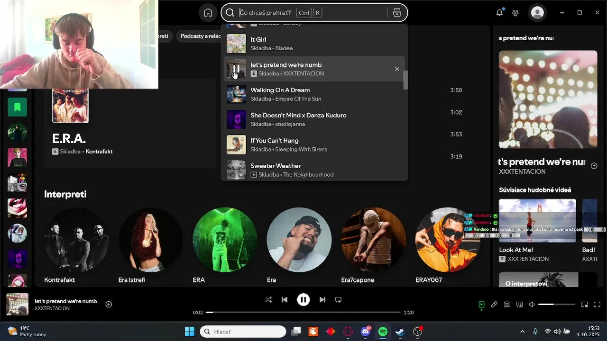607x341 pixels.
Task: Adjust the Spotify volume slider
Action: point(557,305)
